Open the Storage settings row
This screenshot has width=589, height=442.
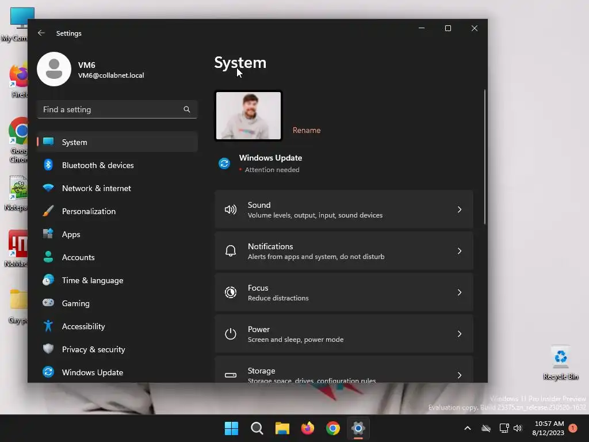pyautogui.click(x=344, y=369)
